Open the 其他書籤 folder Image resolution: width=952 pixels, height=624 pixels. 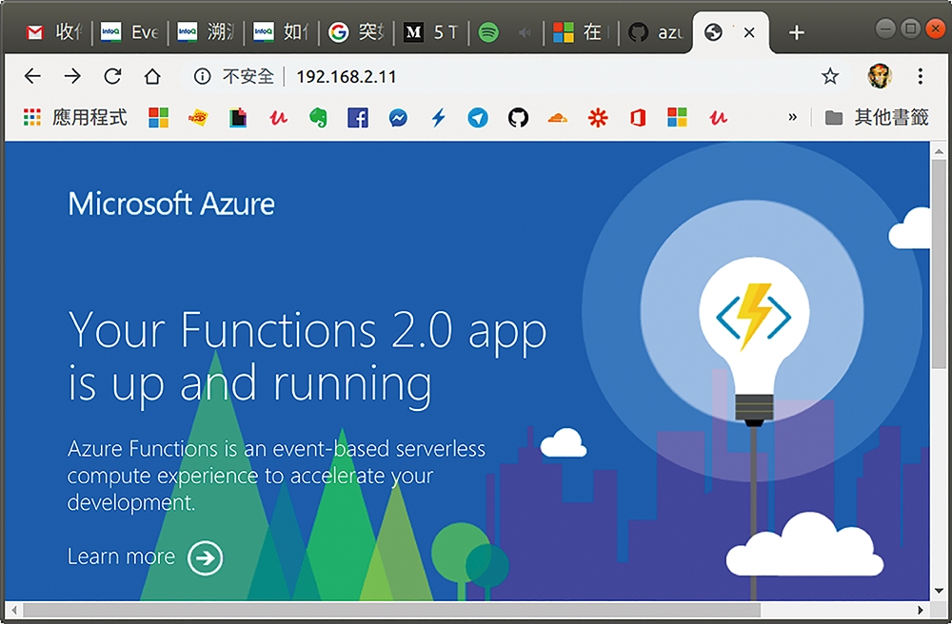tap(877, 117)
